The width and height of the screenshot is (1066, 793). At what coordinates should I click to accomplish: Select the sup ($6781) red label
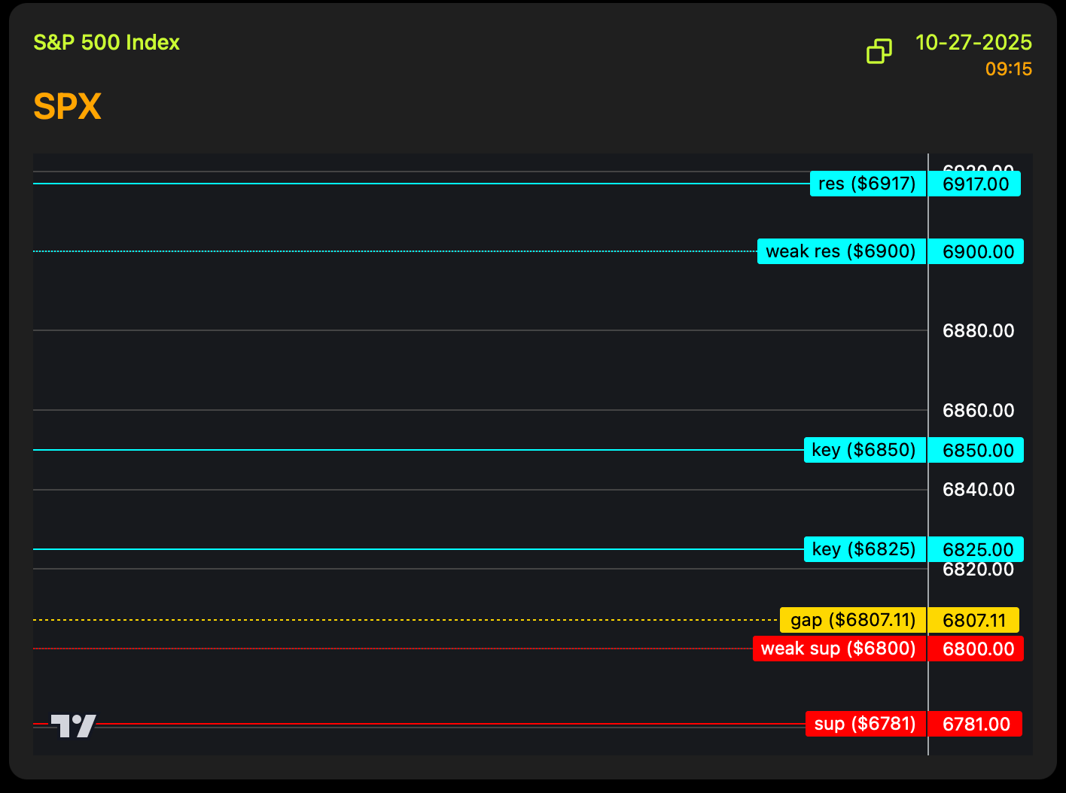865,724
